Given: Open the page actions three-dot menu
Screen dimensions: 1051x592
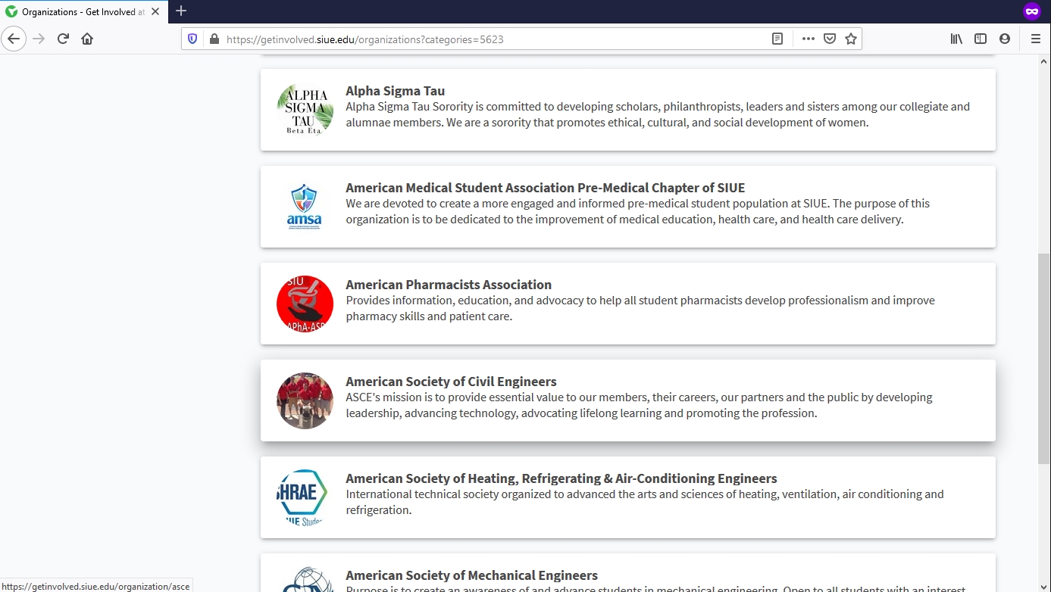Looking at the screenshot, I should pos(808,39).
